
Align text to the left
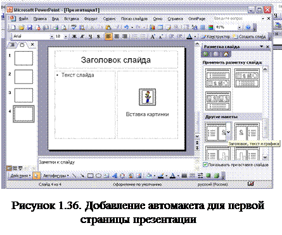click(x=108, y=37)
